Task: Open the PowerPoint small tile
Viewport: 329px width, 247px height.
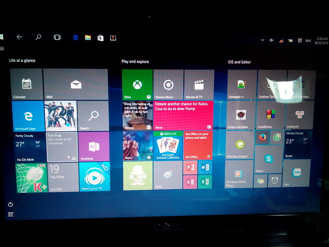Action: point(190,167)
